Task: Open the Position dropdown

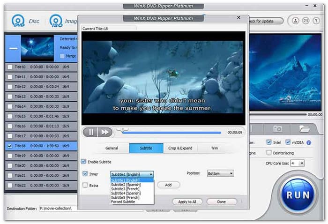Action: 221,173
